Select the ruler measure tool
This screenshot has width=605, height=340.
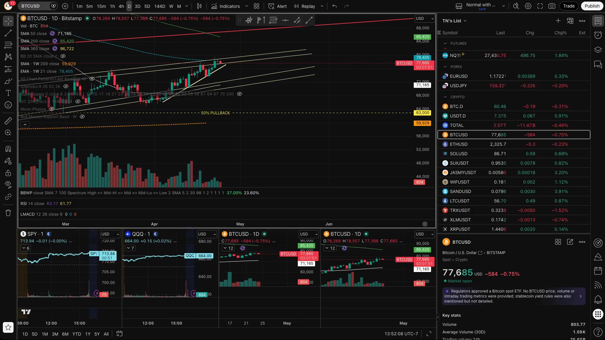tap(8, 121)
